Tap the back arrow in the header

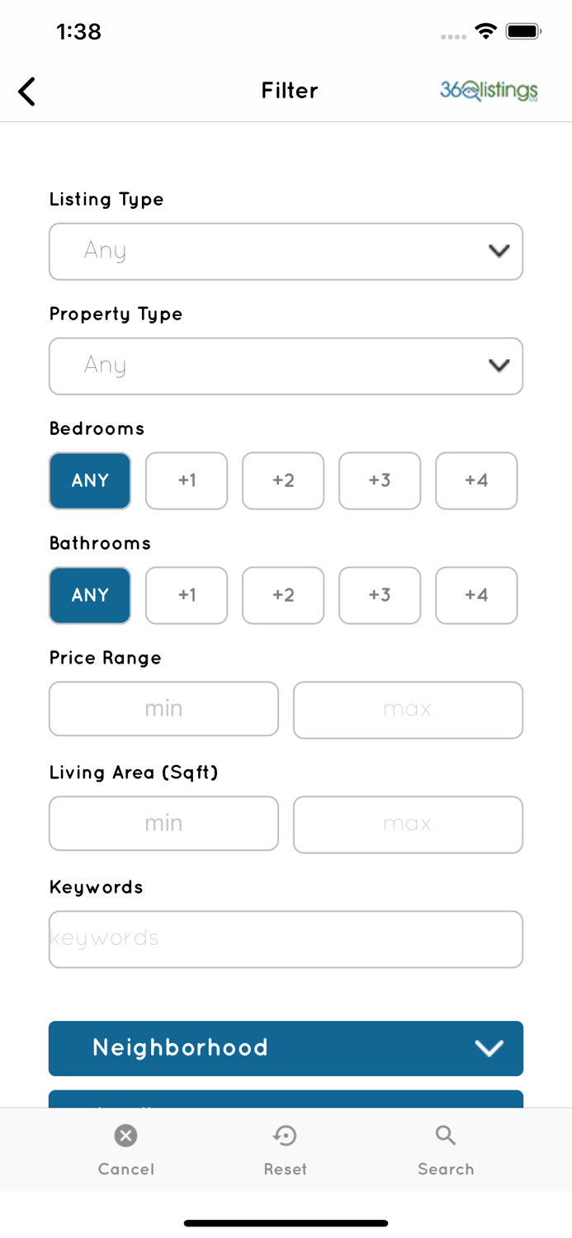26,92
